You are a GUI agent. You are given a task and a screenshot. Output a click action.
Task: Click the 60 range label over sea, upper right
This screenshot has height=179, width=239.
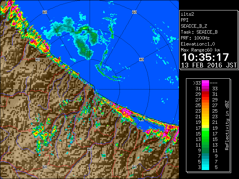(x=134, y=12)
